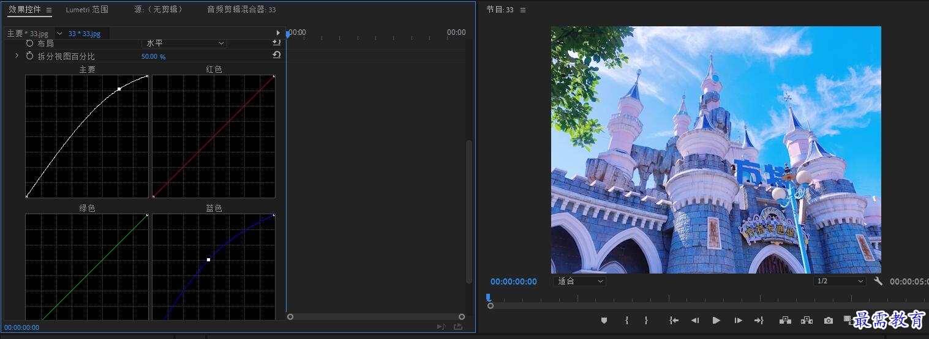Click the red diagonal line in the 红色 curve
Viewport: 929px width, 339px height.
point(213,136)
